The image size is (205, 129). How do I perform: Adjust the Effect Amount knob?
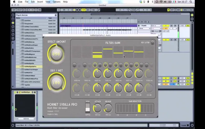56,54
